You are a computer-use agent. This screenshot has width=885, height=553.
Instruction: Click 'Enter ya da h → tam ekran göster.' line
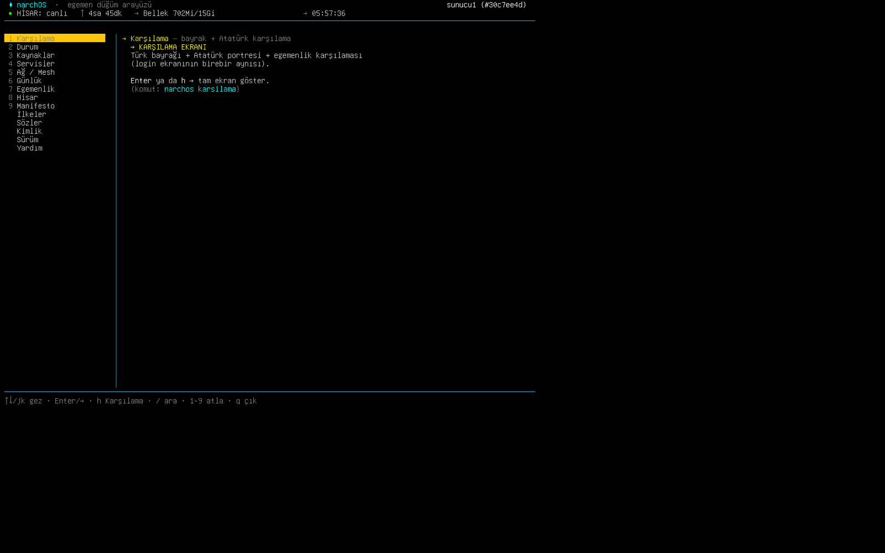point(200,81)
